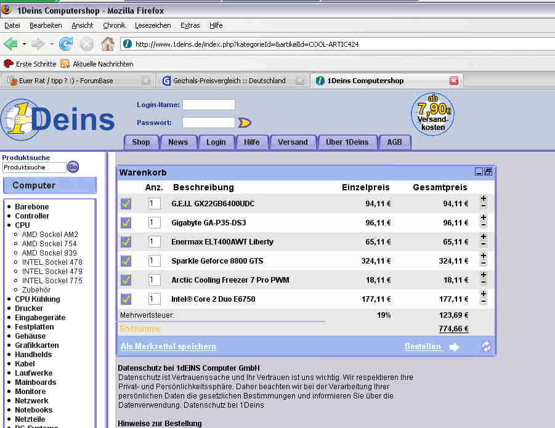555x428 pixels.
Task: Open the Notebooks category
Action: pos(34,410)
